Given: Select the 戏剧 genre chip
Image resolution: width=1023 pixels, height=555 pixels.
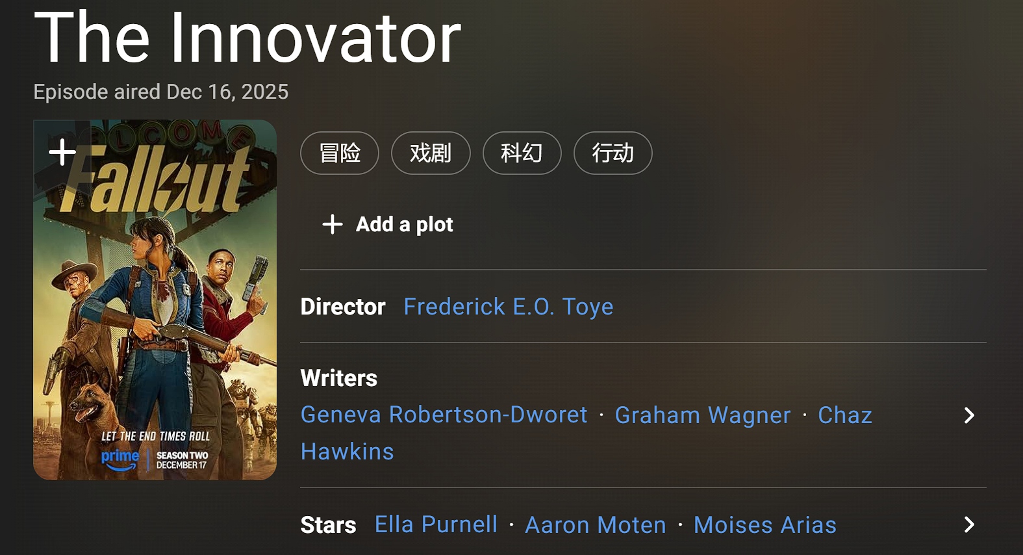Looking at the screenshot, I should pyautogui.click(x=431, y=153).
